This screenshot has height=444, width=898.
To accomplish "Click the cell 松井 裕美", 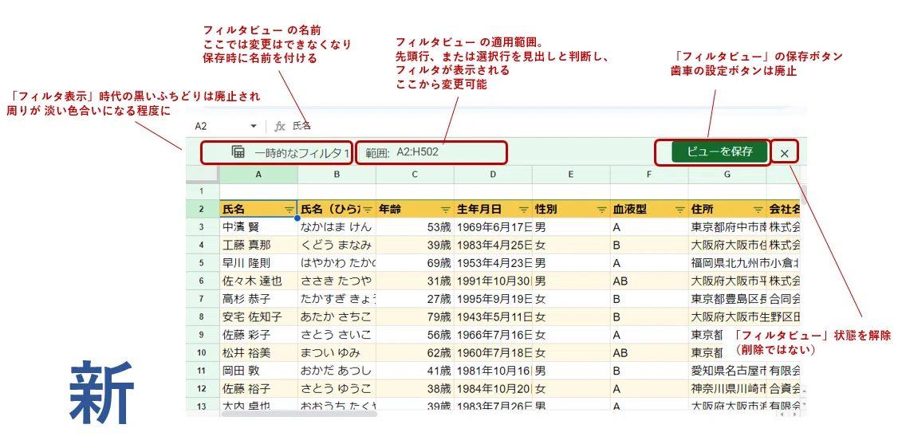I will [x=258, y=352].
